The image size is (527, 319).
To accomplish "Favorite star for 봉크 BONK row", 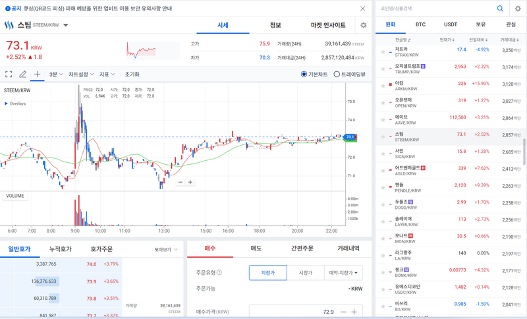I will point(383,272).
